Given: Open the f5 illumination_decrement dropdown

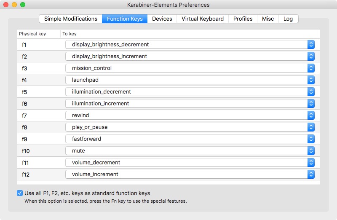Looking at the screenshot, I should pyautogui.click(x=190, y=92).
